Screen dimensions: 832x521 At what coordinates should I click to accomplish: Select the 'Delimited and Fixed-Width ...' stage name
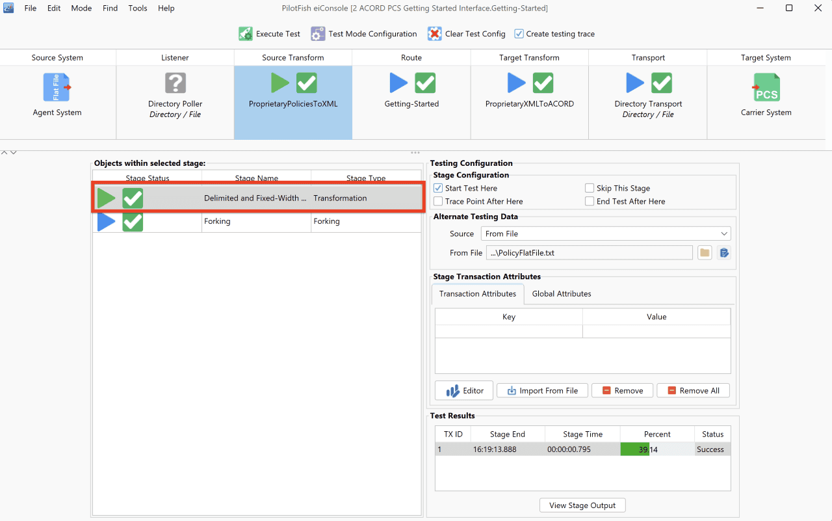click(255, 198)
